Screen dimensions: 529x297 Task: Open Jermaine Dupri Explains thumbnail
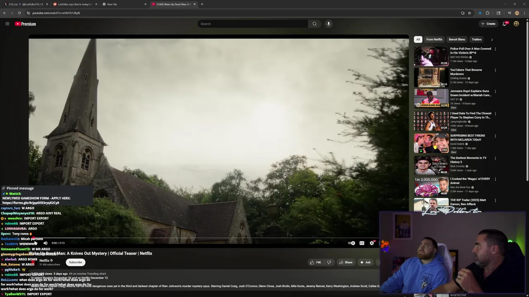(x=431, y=99)
